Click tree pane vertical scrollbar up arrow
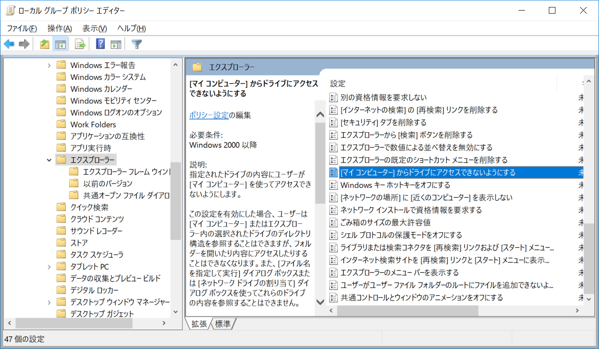The image size is (599, 349). tap(176, 65)
